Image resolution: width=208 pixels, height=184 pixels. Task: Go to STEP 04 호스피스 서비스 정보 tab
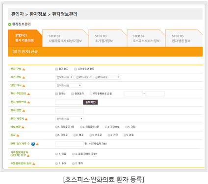(x=146, y=38)
